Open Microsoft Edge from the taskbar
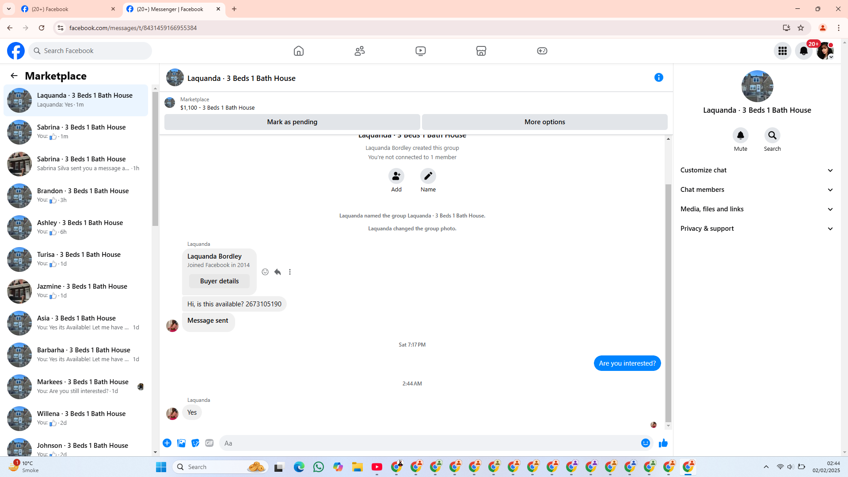848x477 pixels. coord(299,467)
